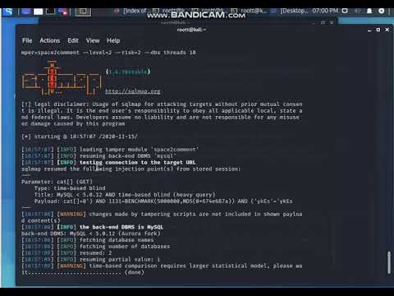
Task: Open the Actions menu in terminal
Action: (x=50, y=40)
